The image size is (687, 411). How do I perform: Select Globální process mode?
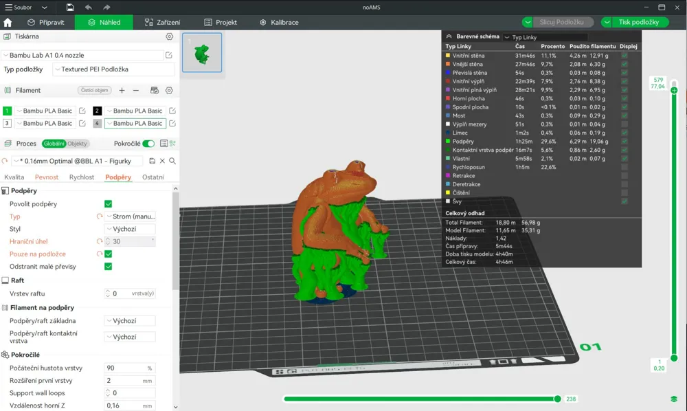[x=54, y=143]
